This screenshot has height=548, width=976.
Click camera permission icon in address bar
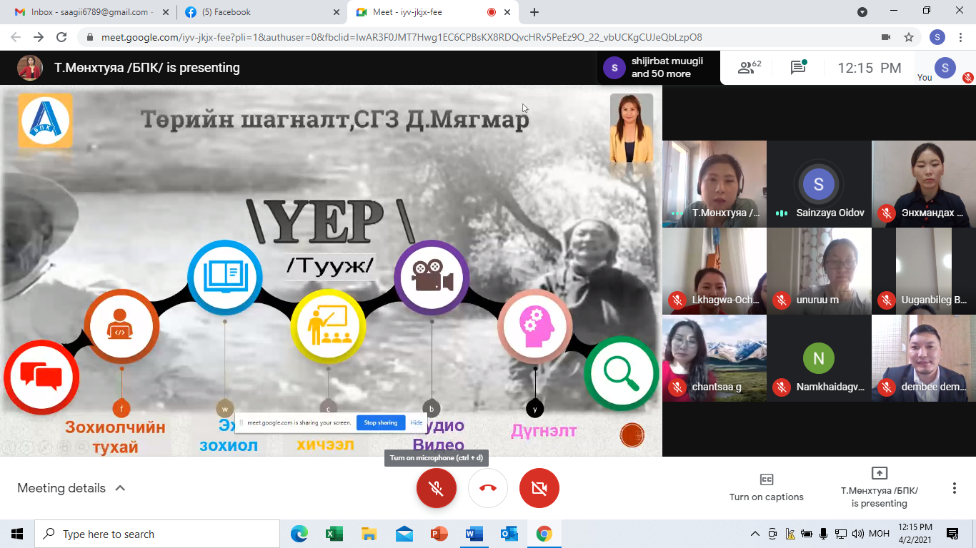[886, 37]
